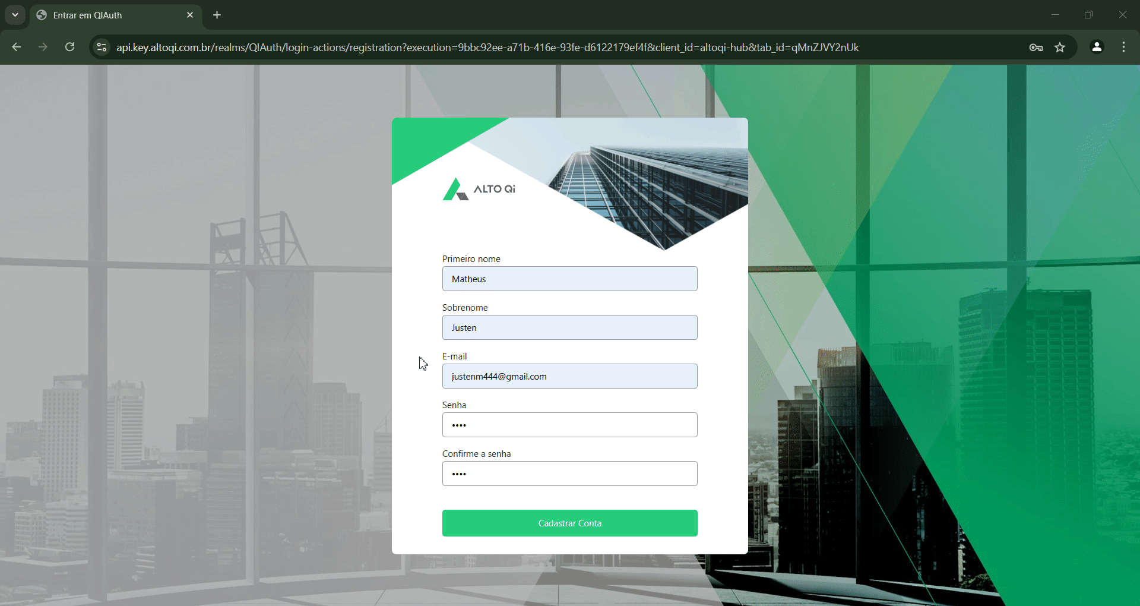Open the saved passwords key icon

pos(1036,48)
